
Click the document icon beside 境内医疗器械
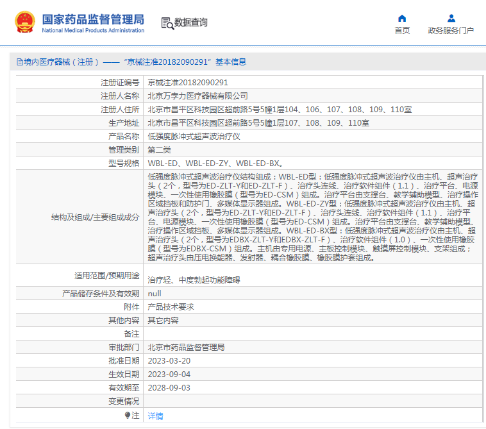[x=19, y=62]
